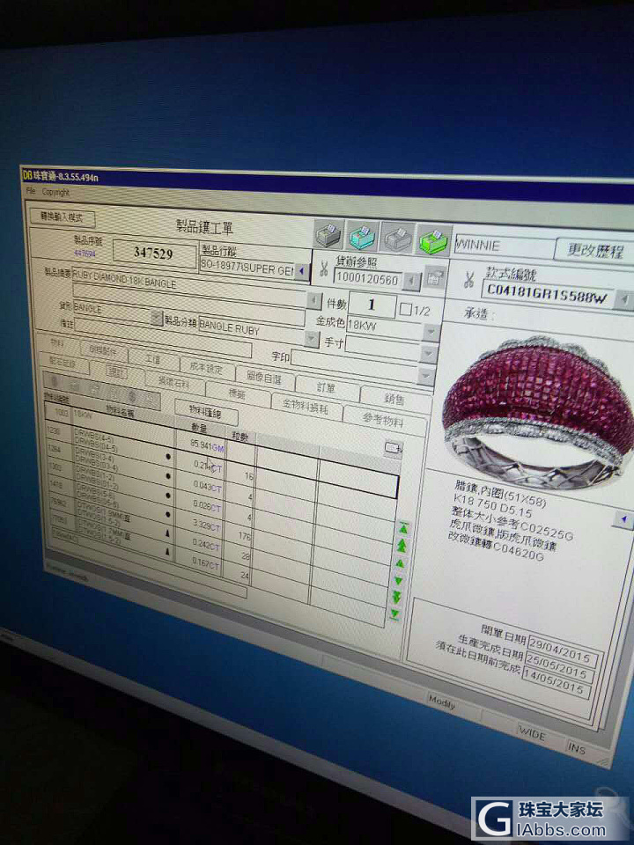
Task: Click the scissors icon next to 貨辦參照
Action: (x=324, y=268)
